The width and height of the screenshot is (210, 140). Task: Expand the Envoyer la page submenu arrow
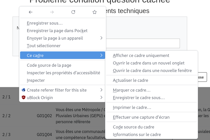[101, 38]
